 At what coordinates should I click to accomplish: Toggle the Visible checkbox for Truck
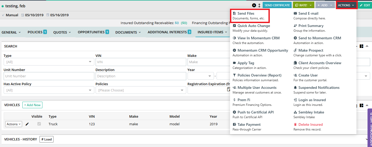pyautogui.click(x=39, y=124)
